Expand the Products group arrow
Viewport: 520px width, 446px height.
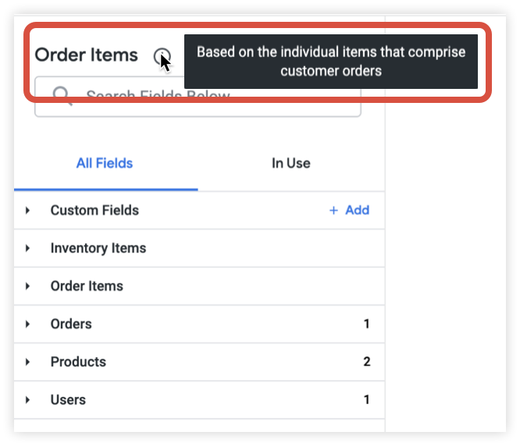tap(27, 362)
